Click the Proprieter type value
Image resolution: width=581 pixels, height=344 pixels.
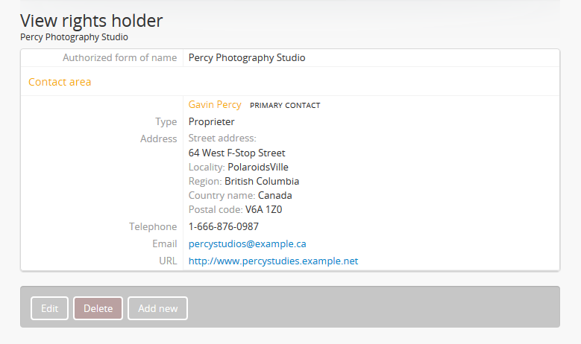[x=211, y=121]
